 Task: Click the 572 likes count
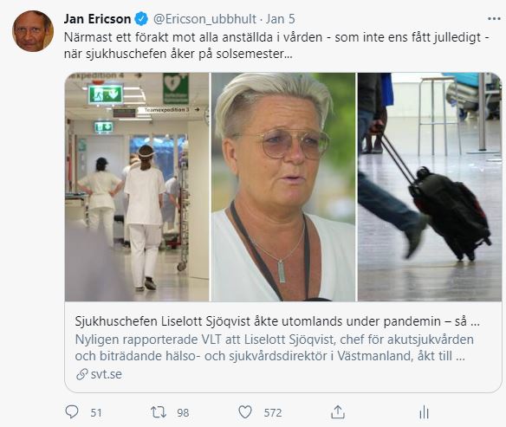(273, 413)
